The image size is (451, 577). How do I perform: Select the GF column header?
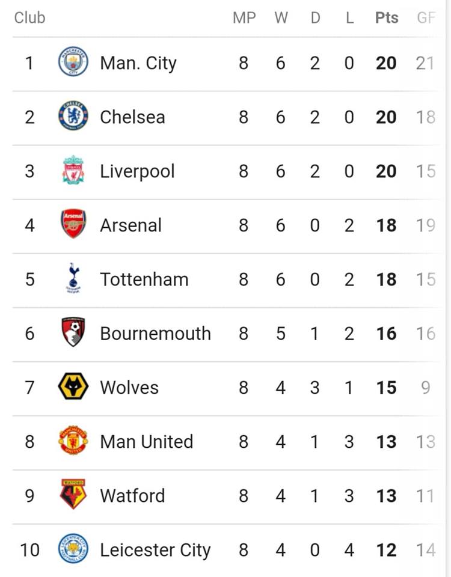click(x=426, y=17)
